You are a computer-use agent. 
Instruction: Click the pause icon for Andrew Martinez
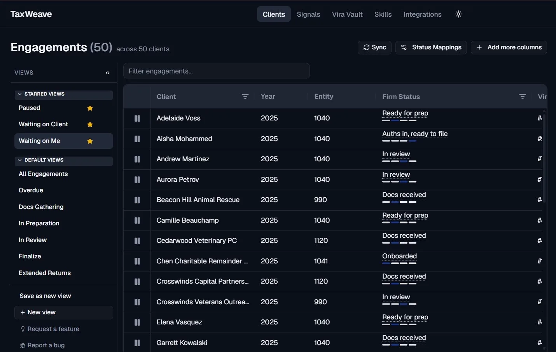coord(137,159)
